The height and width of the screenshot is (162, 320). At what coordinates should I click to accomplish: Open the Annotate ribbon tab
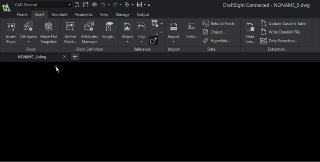[x=59, y=14]
